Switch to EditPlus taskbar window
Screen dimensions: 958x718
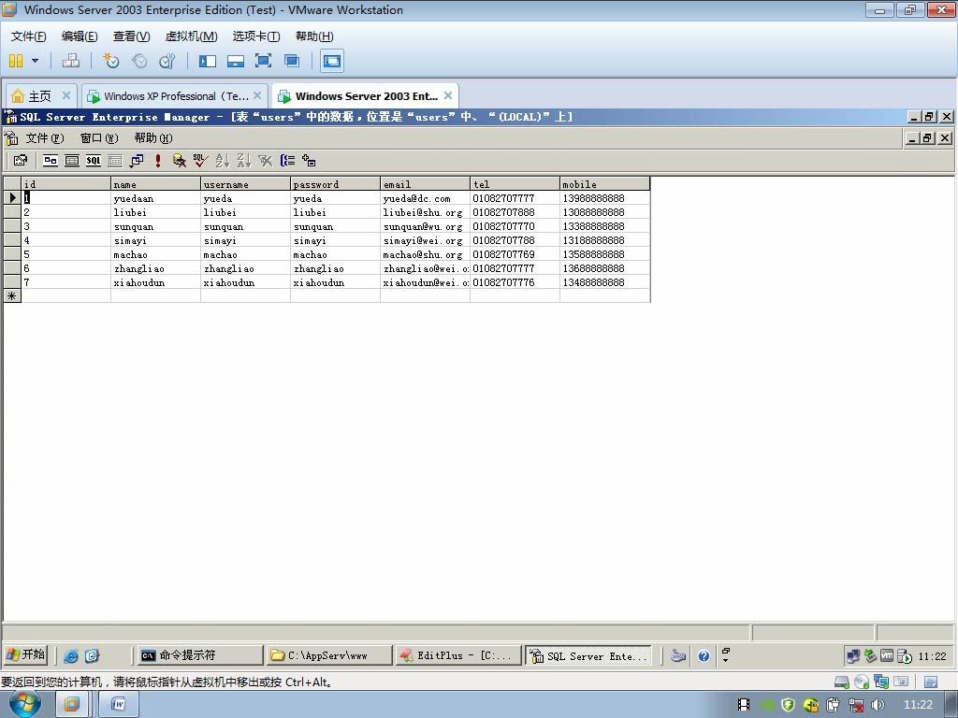click(x=458, y=655)
